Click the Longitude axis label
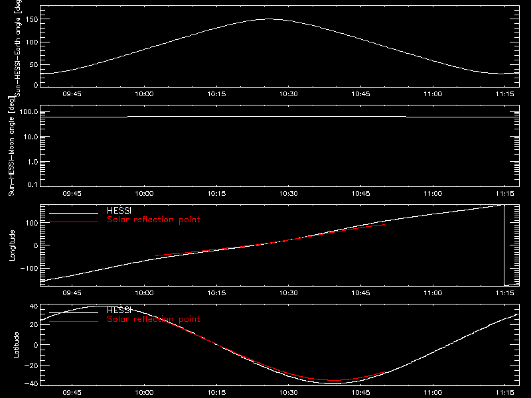 point(12,245)
